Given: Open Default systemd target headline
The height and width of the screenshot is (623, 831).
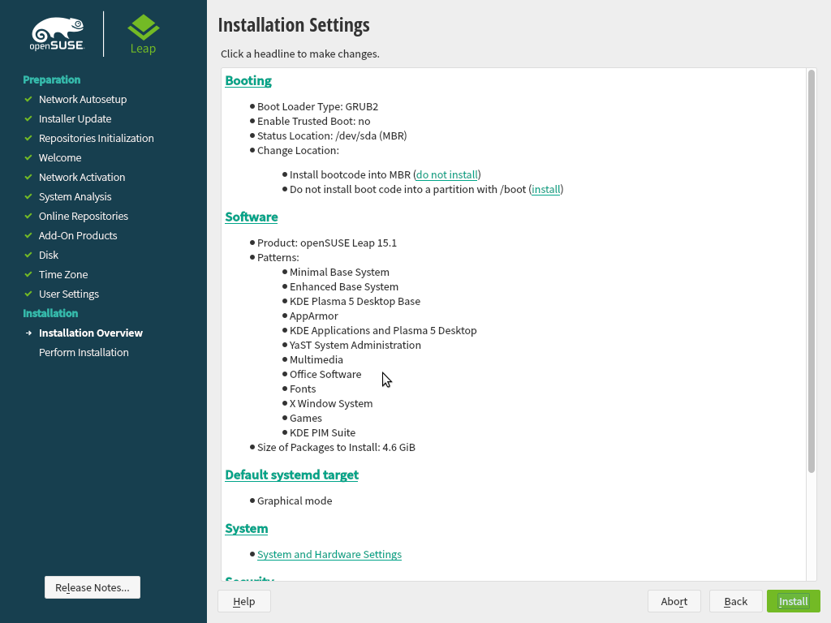Looking at the screenshot, I should (x=291, y=475).
